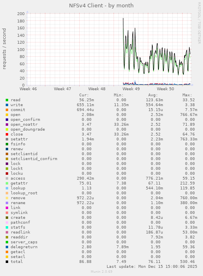Click the green swatch beside read

(7, 100)
